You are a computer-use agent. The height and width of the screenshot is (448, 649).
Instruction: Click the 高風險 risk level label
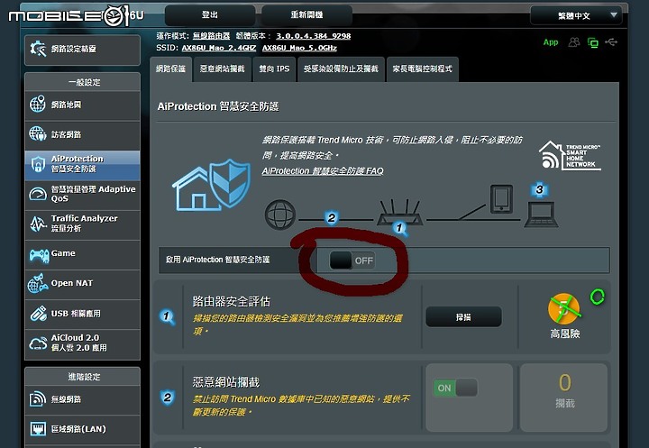pyautogui.click(x=564, y=334)
